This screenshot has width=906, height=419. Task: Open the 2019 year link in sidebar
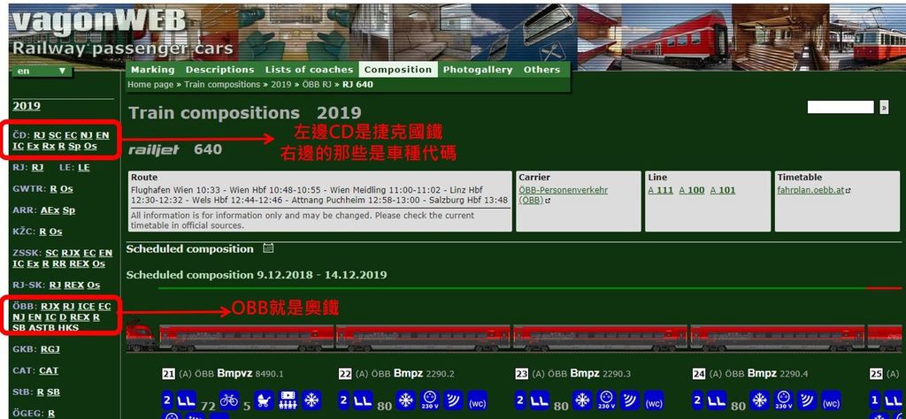[27, 105]
